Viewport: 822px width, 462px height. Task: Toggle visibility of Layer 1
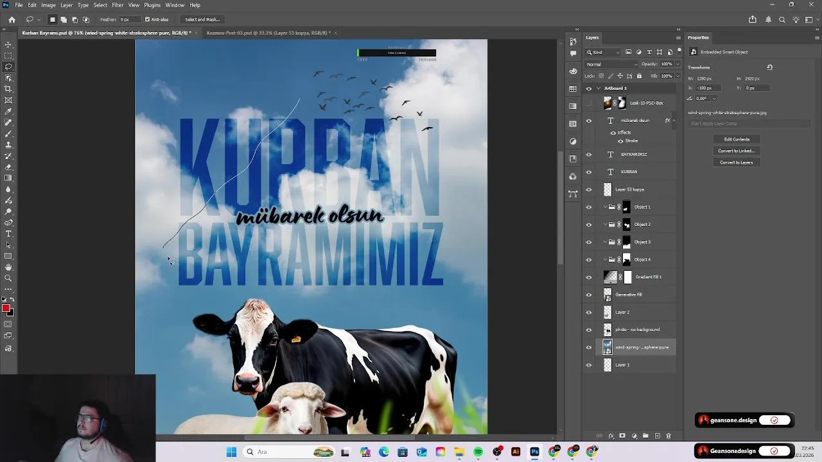tap(589, 365)
